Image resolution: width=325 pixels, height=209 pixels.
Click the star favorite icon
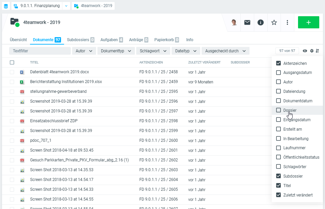click(x=274, y=22)
